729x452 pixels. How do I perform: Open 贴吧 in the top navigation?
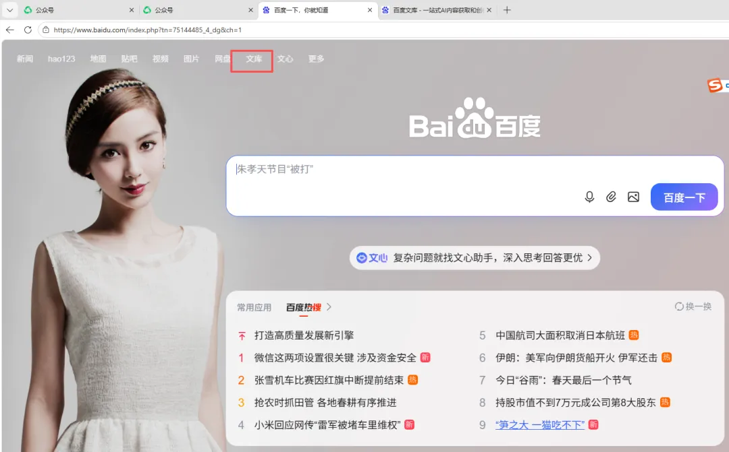129,59
